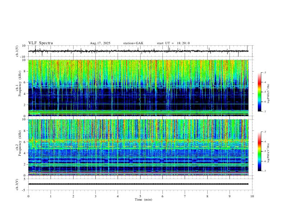Click the "5" tick on ch.3(V) axis
Screen dimensions: 284x220
tap(25, 179)
